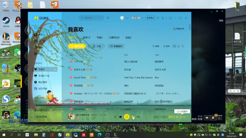
Task: Click the 免费模式 button
Action: [x=150, y=18]
